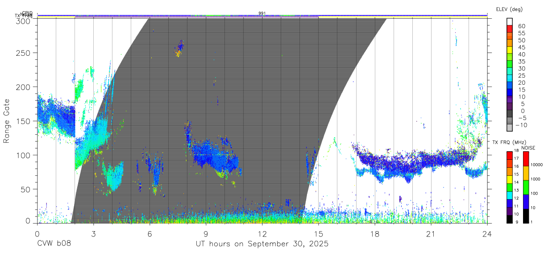Click UT hour tick label '9'
Screen dimensions: 548x253
pos(206,234)
